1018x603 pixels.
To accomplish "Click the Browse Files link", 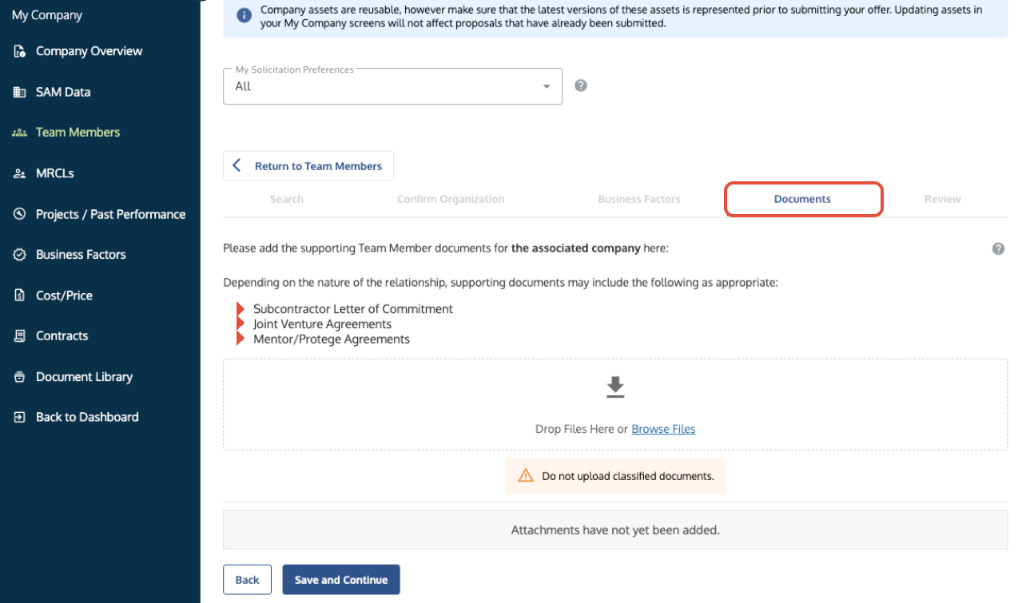I will click(663, 429).
